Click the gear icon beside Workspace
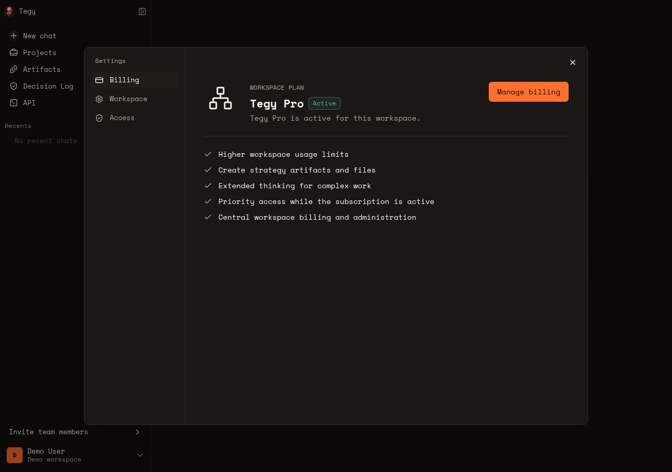Screen dimensions: 672x472 99,99
